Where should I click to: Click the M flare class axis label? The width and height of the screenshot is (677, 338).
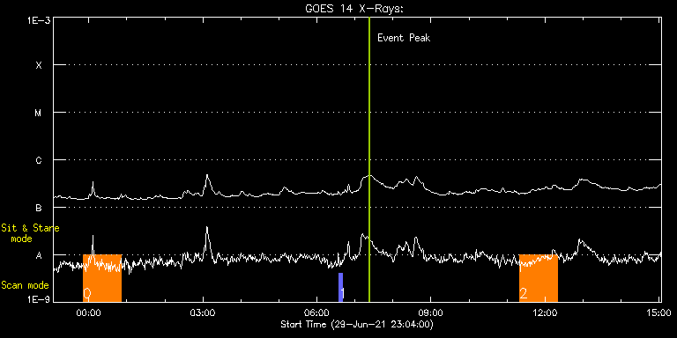click(39, 113)
